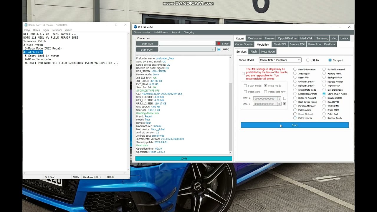Viewport: 377px width, 212px height.
Task: Toggle the AUTO checkbox
Action: (x=219, y=49)
